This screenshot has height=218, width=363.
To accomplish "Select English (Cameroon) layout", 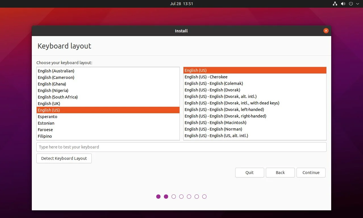I will coord(108,77).
